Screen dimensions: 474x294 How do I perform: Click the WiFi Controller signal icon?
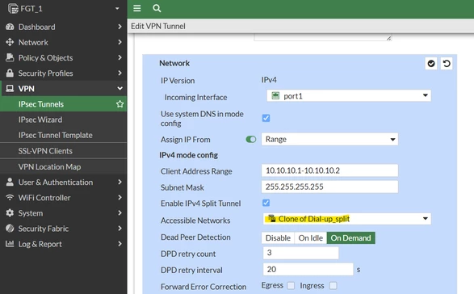pos(10,198)
